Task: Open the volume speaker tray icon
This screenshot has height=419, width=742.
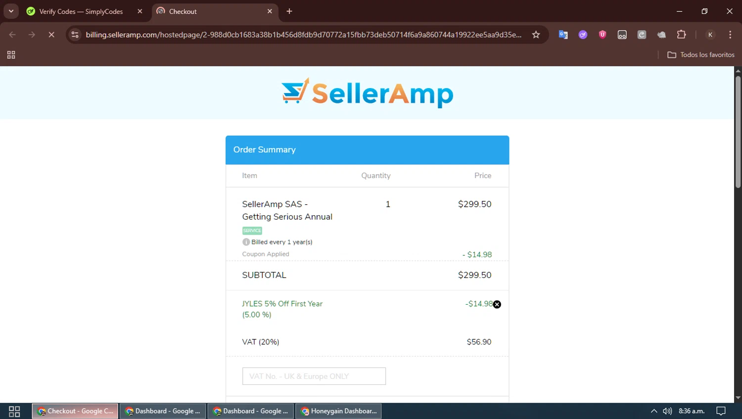Action: pos(667,411)
